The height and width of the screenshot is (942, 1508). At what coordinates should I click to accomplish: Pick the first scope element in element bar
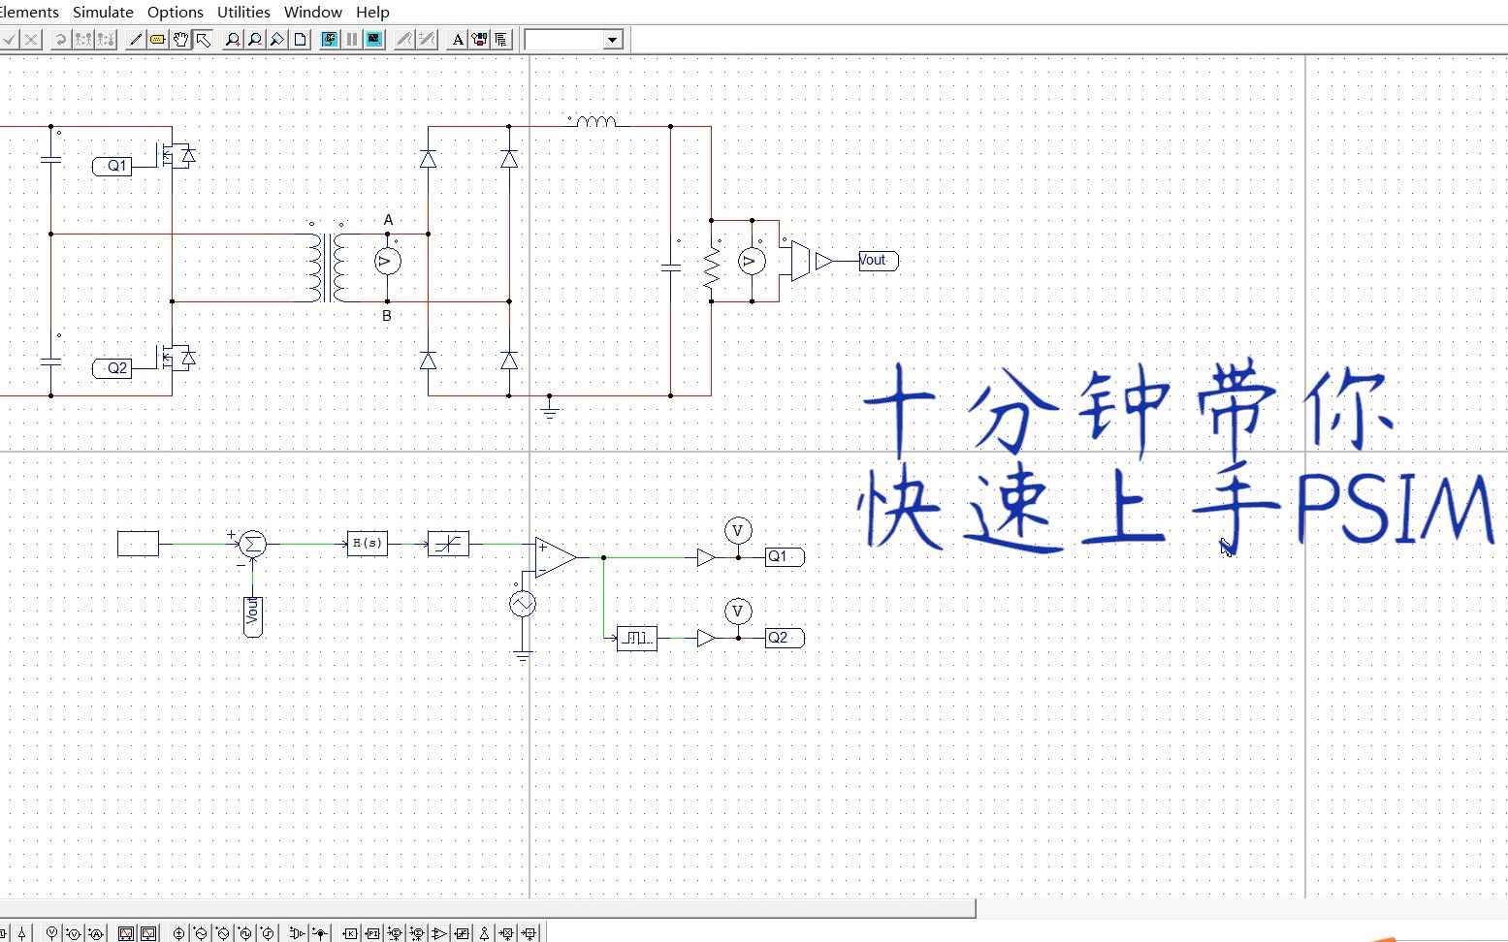pos(126,933)
